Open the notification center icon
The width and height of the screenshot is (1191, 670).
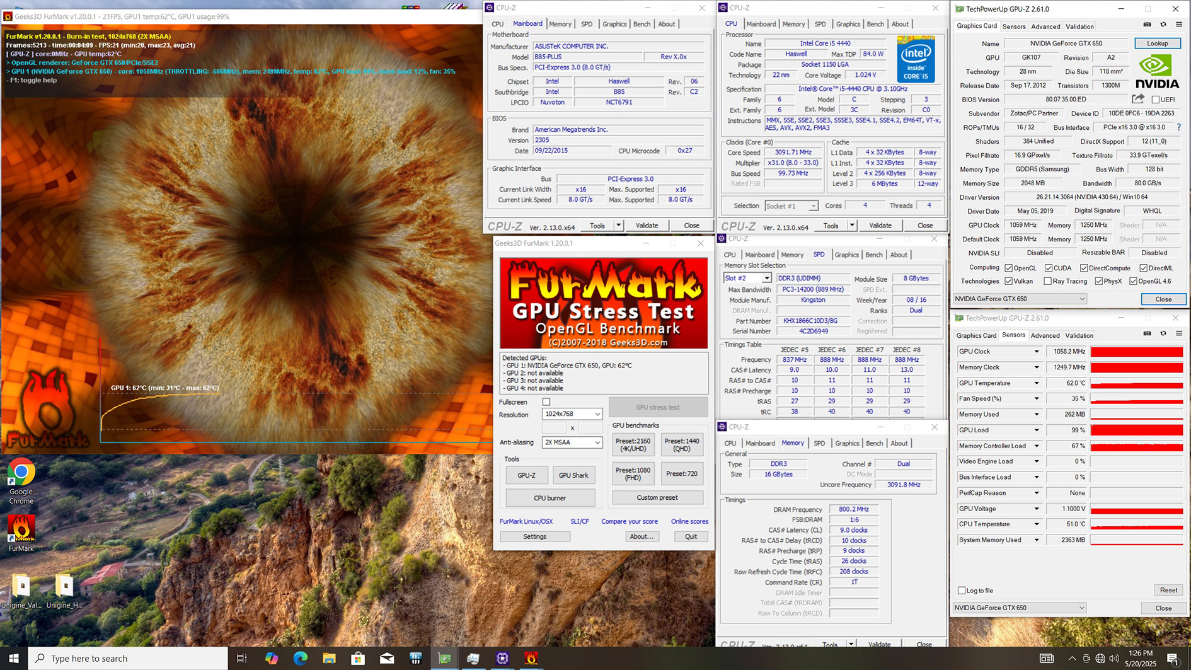tap(1173, 658)
